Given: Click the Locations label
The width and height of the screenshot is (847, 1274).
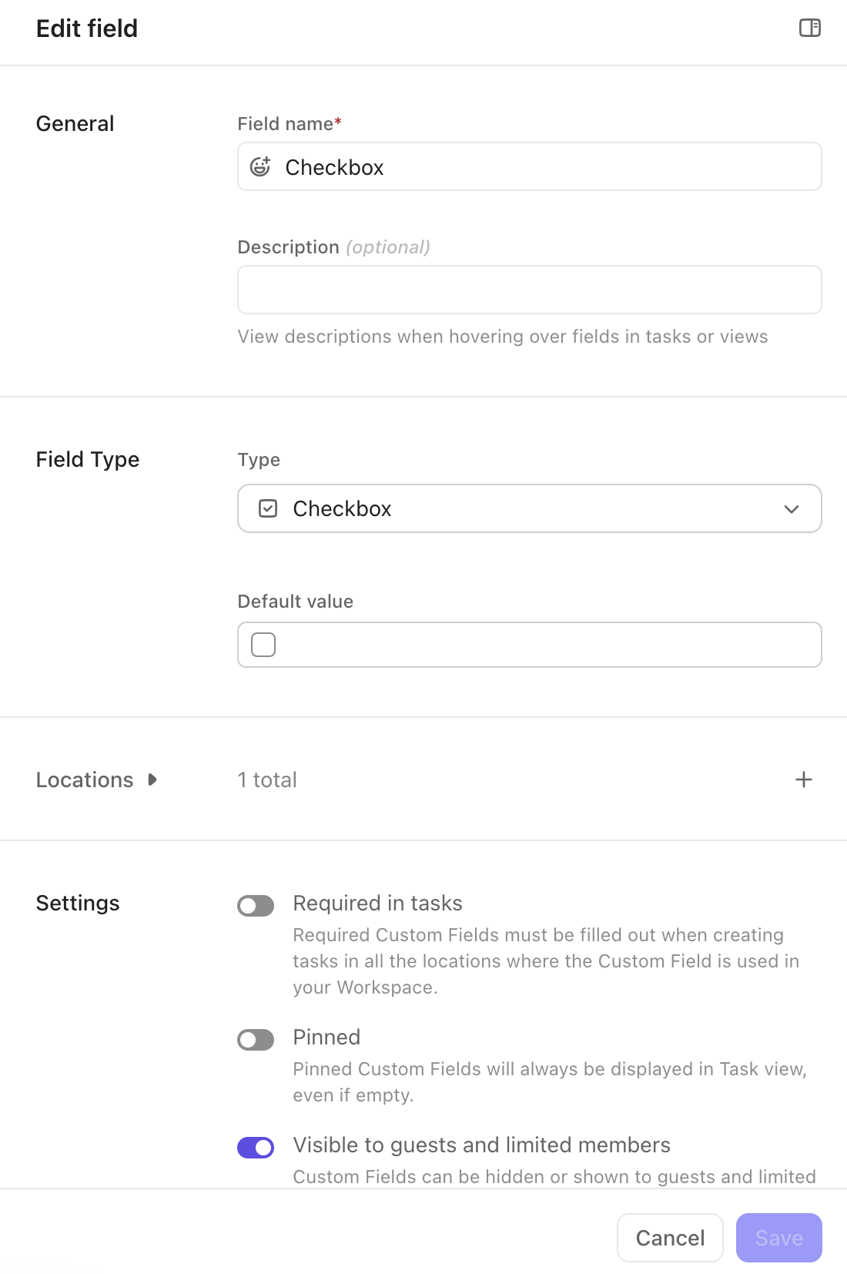Looking at the screenshot, I should (x=85, y=779).
